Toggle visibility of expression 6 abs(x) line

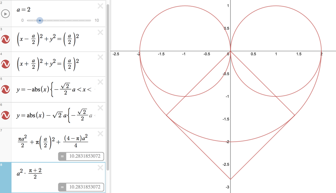coord(6,115)
